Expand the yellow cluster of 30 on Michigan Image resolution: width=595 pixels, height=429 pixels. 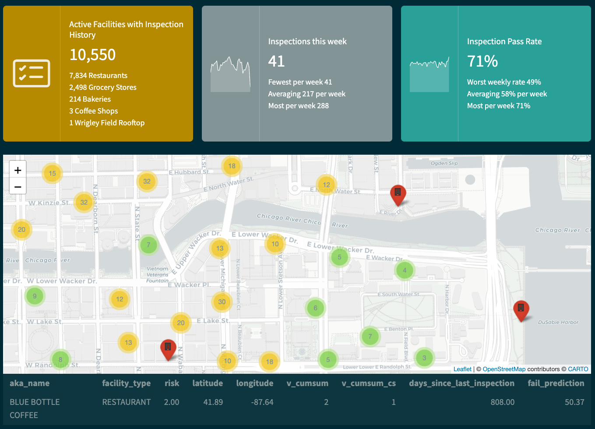[222, 301]
